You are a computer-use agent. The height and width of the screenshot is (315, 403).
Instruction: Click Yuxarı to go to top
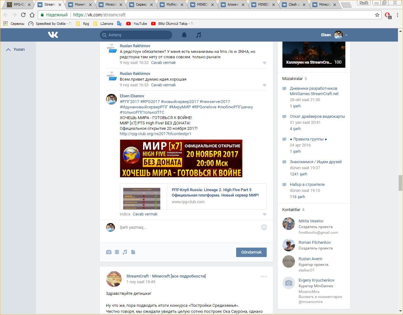click(15, 49)
